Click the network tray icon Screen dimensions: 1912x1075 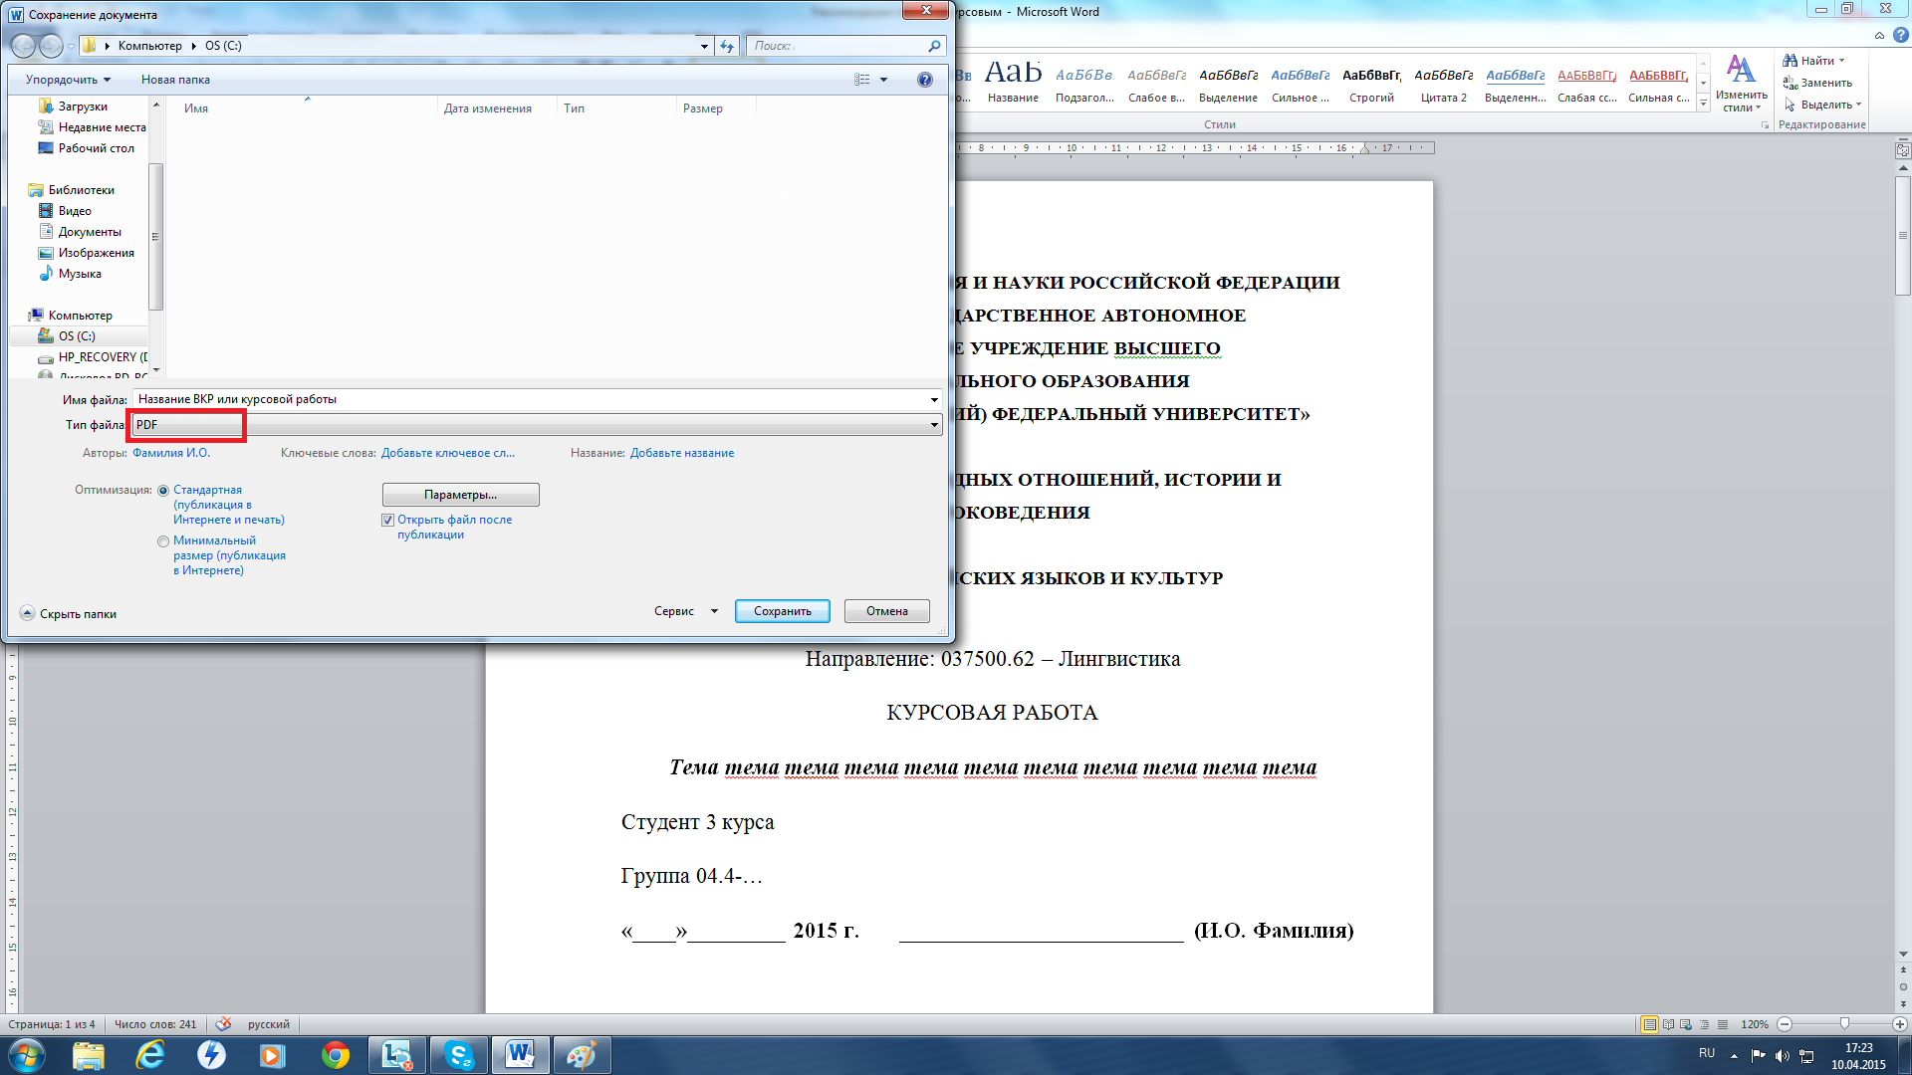(1806, 1056)
